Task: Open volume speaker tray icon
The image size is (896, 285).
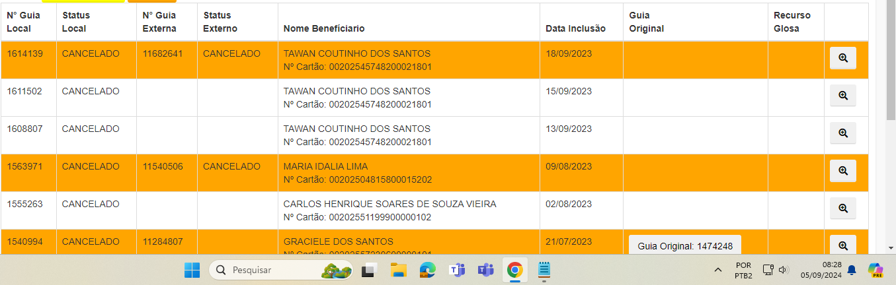Action: click(784, 270)
